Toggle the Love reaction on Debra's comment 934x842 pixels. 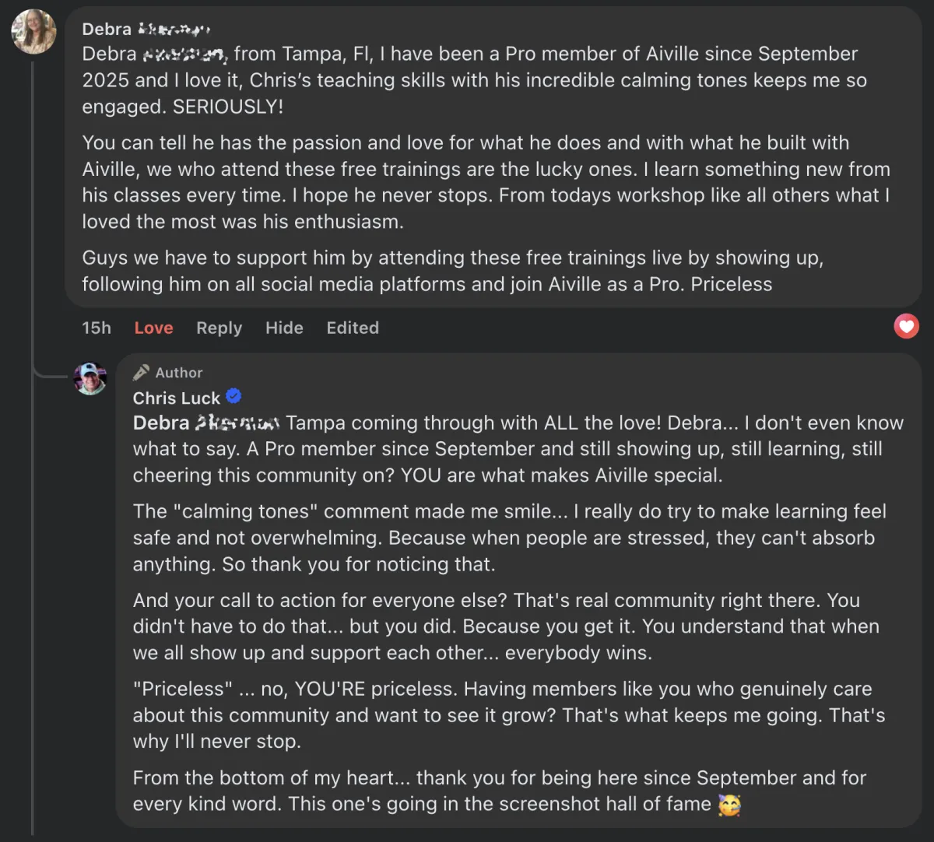[x=153, y=328]
